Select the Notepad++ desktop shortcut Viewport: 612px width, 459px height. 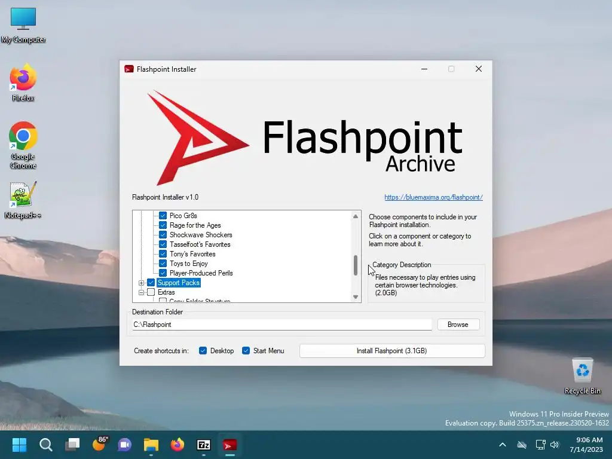click(x=23, y=200)
